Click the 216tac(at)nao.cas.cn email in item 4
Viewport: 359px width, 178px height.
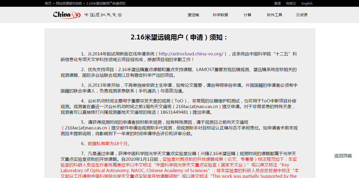pos(197,107)
